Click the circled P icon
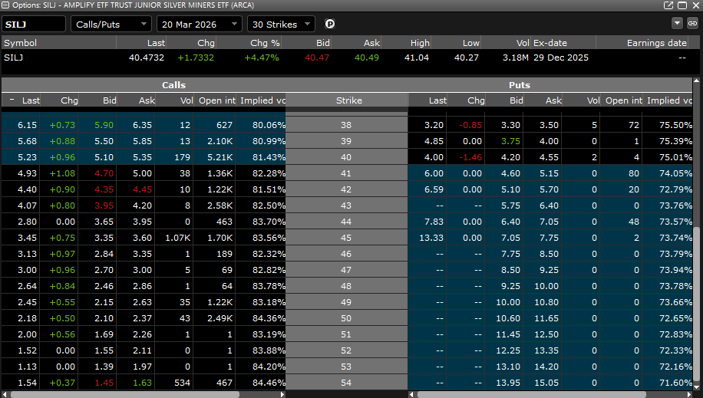 click(330, 25)
